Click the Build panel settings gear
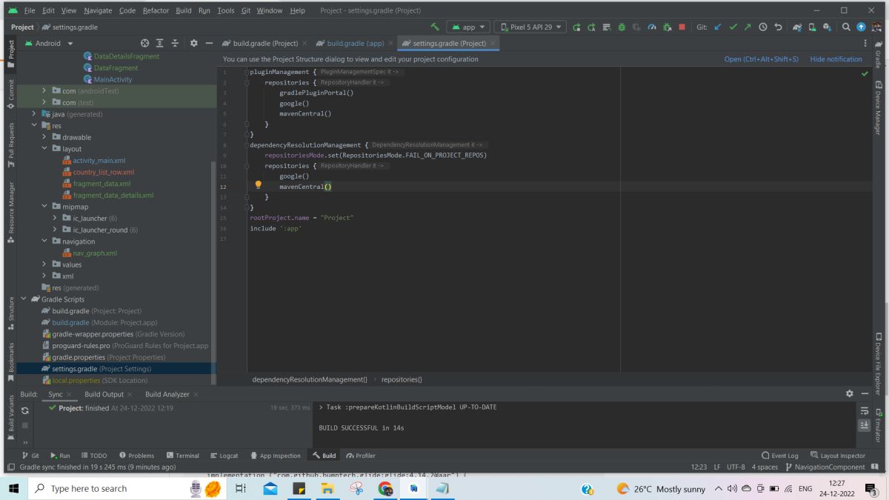The height and width of the screenshot is (500, 889). click(x=850, y=394)
